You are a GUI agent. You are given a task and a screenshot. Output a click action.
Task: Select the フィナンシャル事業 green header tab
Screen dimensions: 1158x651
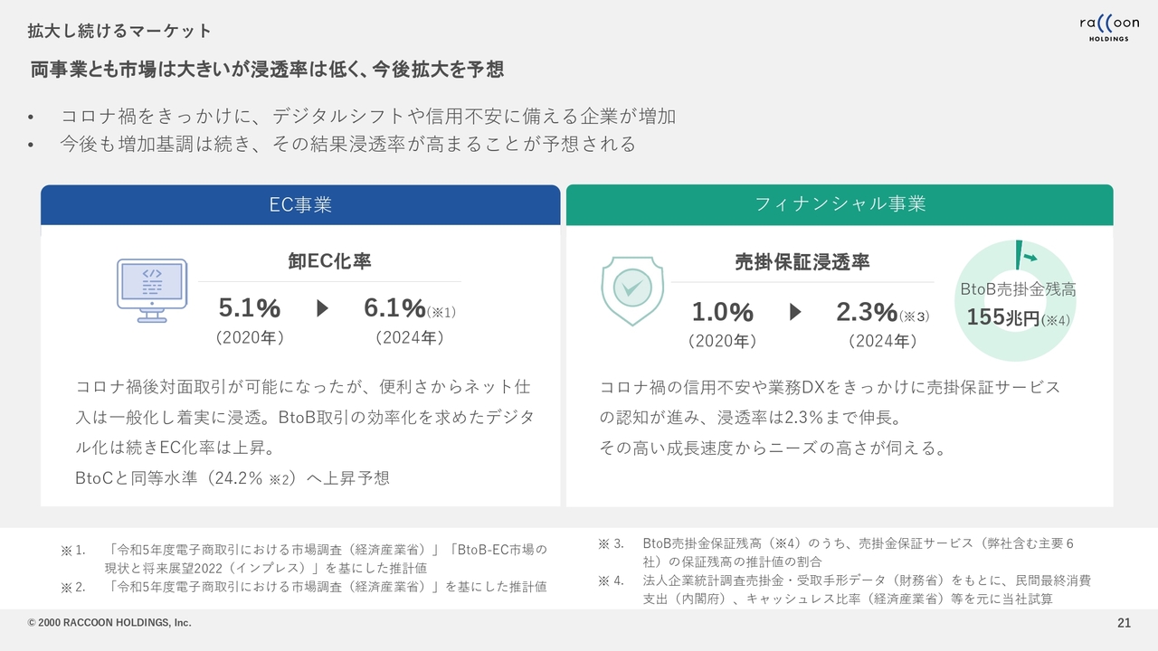pos(840,205)
